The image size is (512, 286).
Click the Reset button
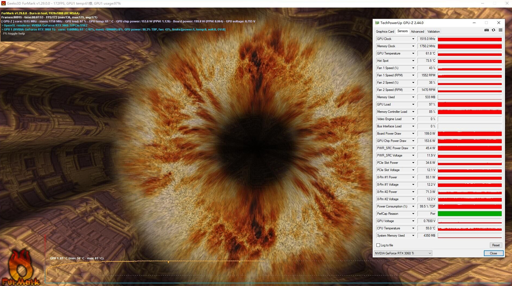click(x=496, y=245)
